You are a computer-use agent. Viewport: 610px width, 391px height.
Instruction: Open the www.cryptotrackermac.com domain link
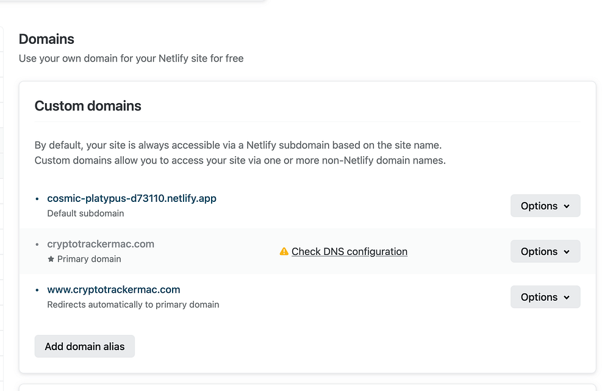pos(113,290)
